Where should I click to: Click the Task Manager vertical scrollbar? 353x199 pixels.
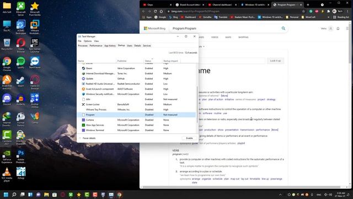click(x=197, y=105)
